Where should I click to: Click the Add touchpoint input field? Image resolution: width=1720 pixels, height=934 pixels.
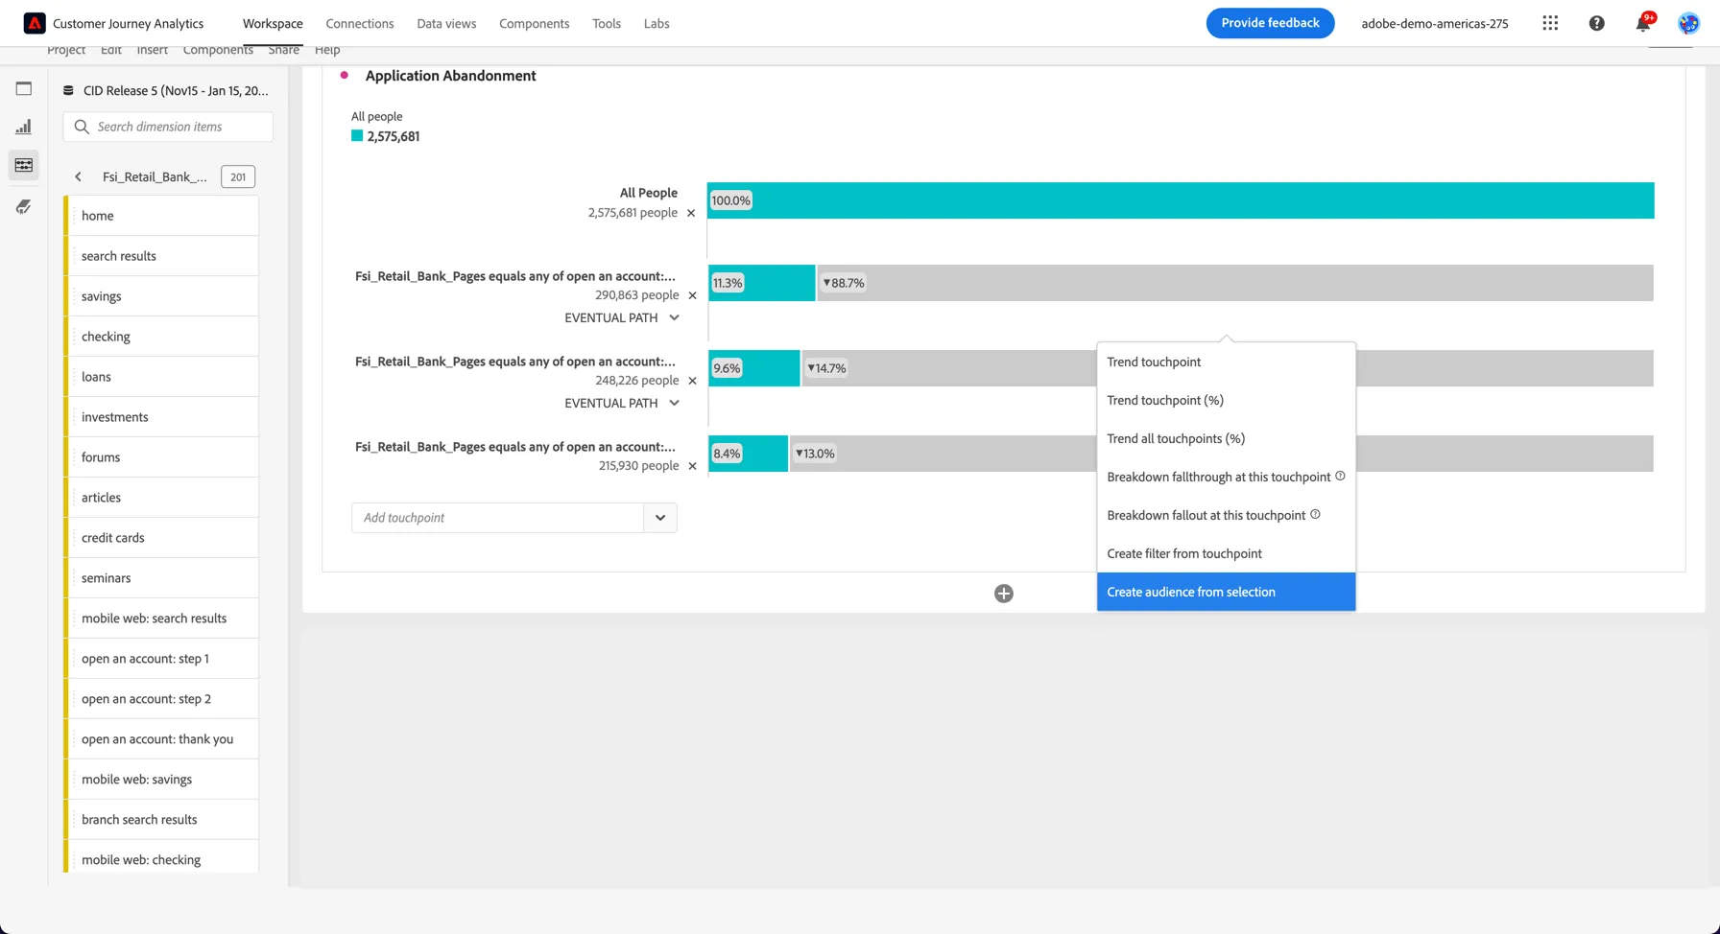click(497, 518)
